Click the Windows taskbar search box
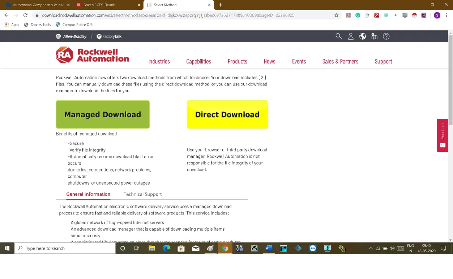Image resolution: width=453 pixels, height=279 pixels. point(65,248)
